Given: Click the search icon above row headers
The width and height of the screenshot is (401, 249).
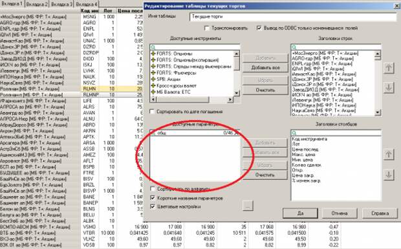Looking at the screenshot, I should 294,47.
